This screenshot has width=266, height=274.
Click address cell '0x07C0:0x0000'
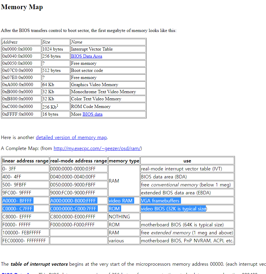[22, 70]
